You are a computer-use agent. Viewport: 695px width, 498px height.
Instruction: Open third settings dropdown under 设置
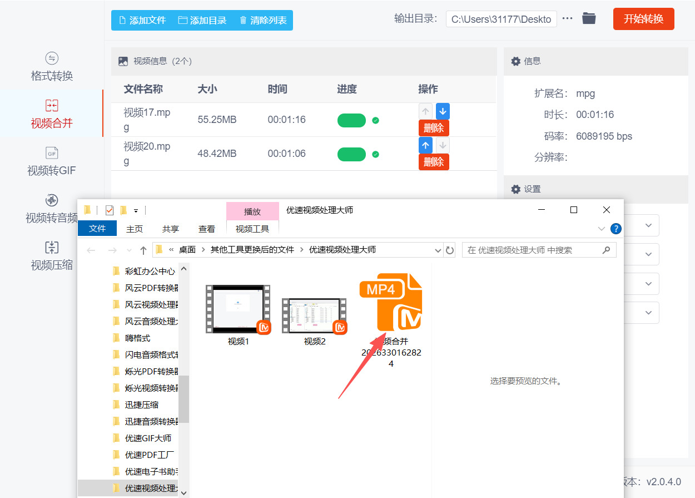[648, 284]
